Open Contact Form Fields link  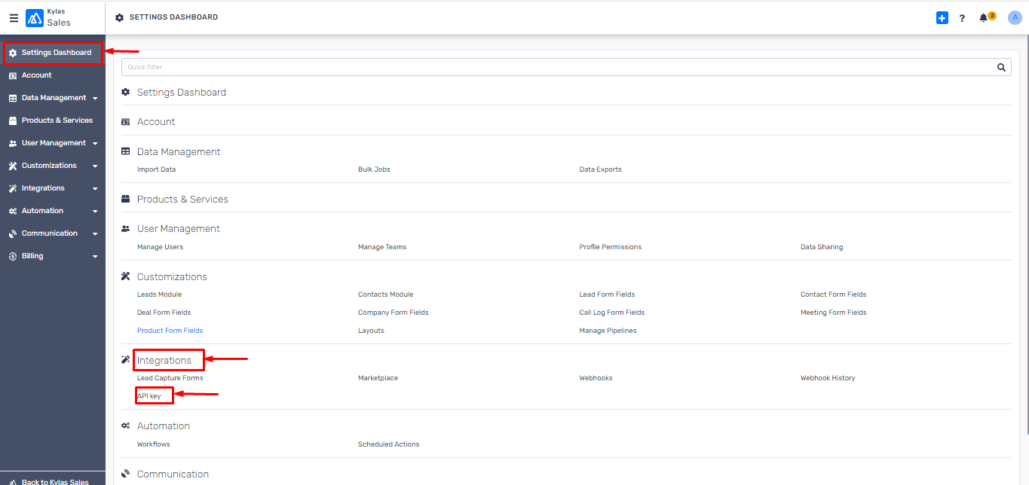pyautogui.click(x=834, y=294)
